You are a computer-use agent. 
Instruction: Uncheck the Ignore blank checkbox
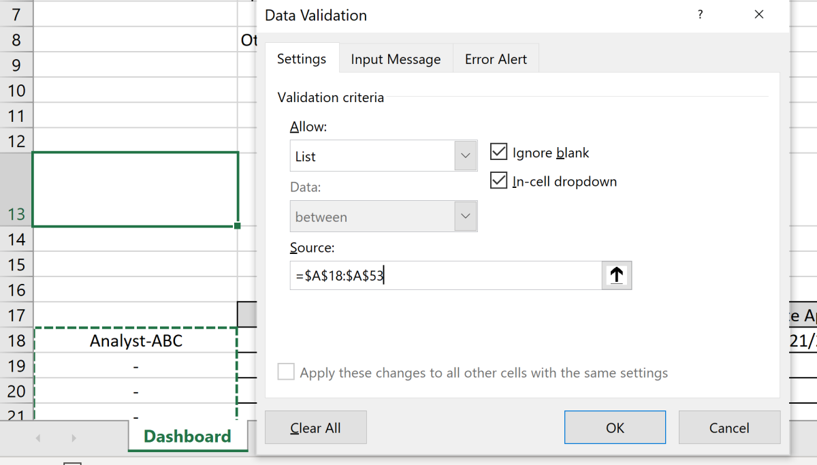click(x=499, y=151)
